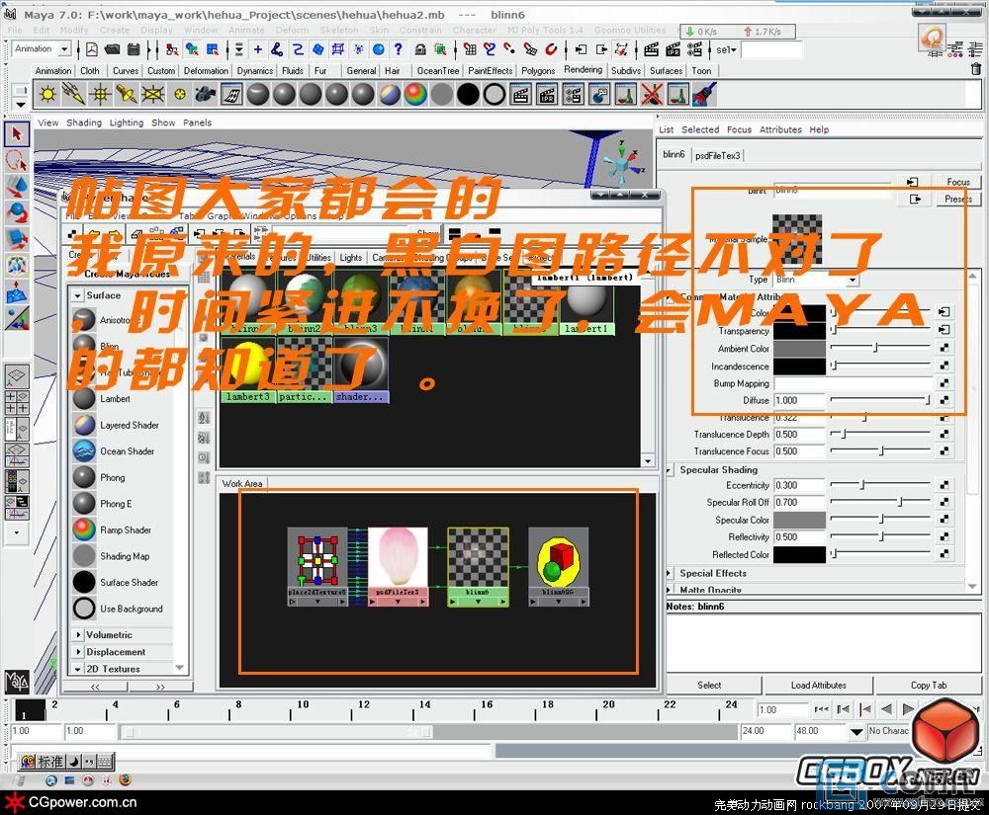Open the viewport Shading menu
The image size is (989, 815).
click(x=84, y=122)
